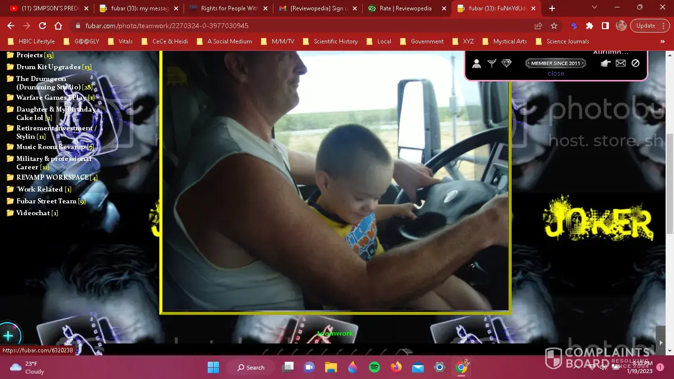Open the Extensions puzzle menu

[x=590, y=26]
